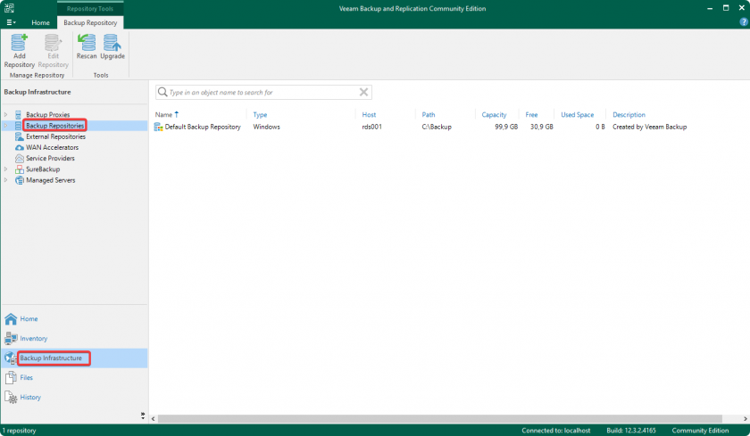Select WAN Accelerators in the tree
The height and width of the screenshot is (436, 750).
click(52, 147)
